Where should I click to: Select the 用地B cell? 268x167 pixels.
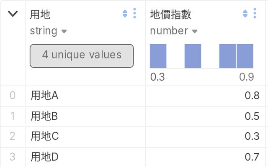tap(44, 116)
